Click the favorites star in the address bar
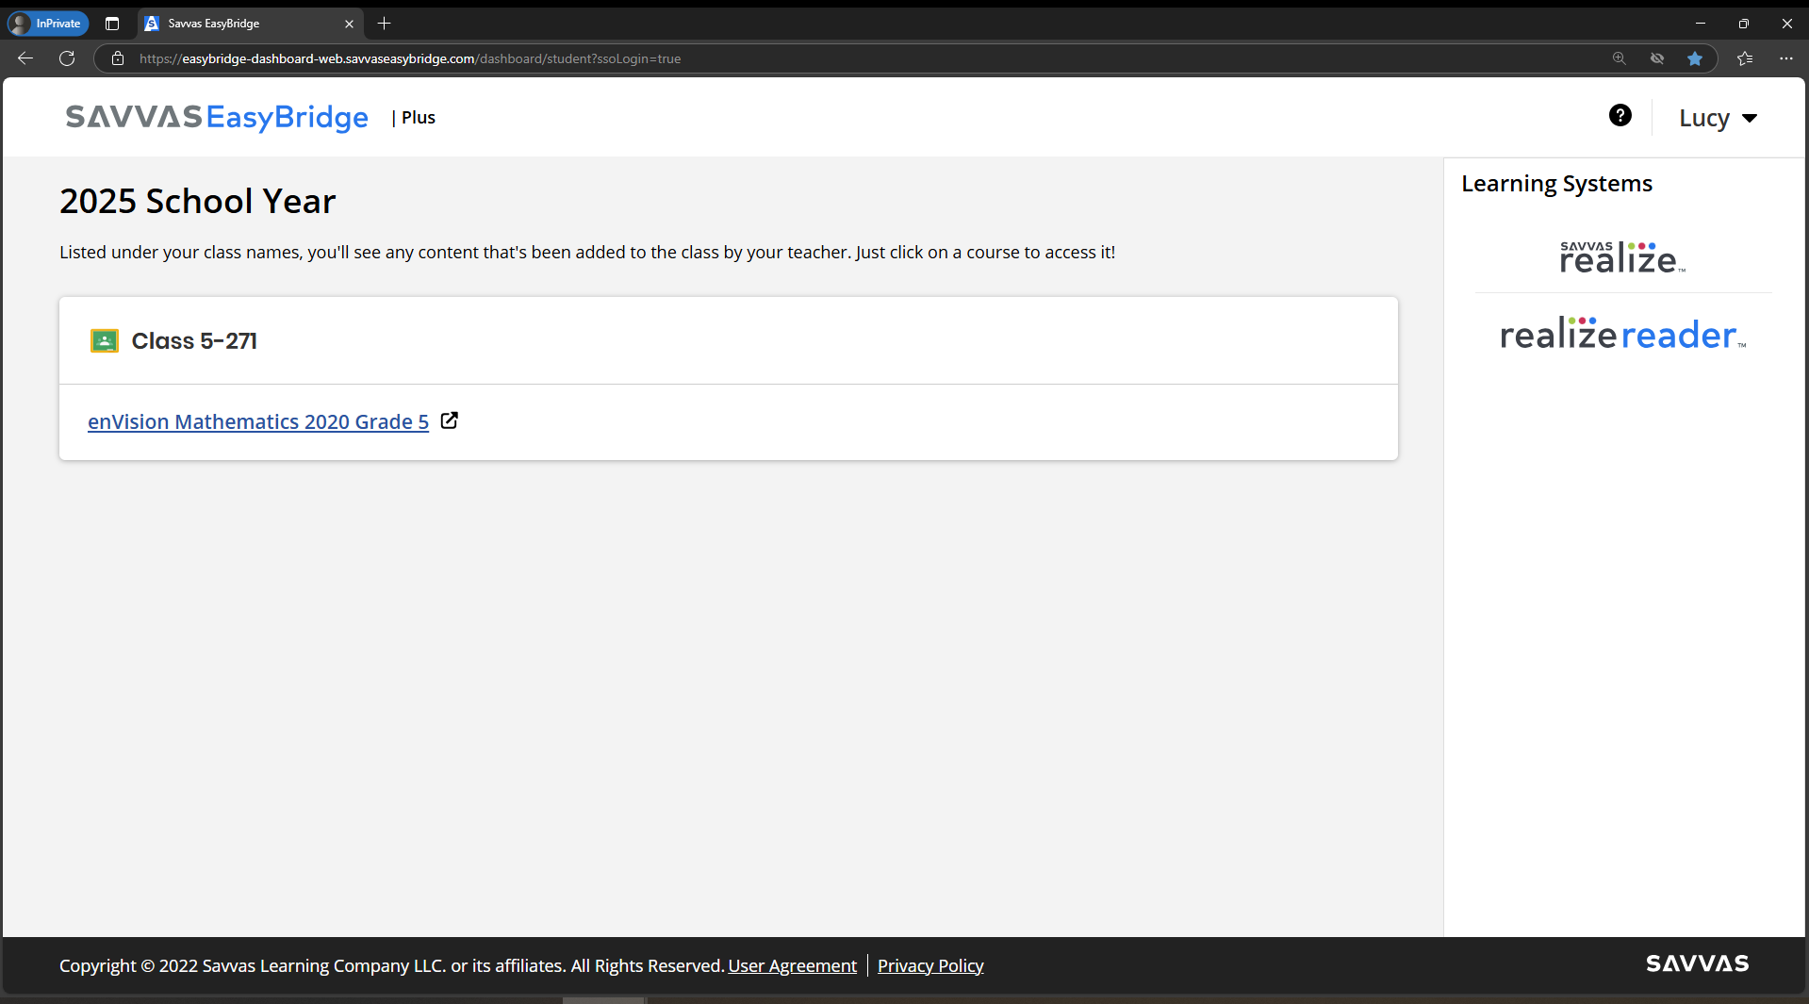The width and height of the screenshot is (1809, 1004). click(1695, 58)
